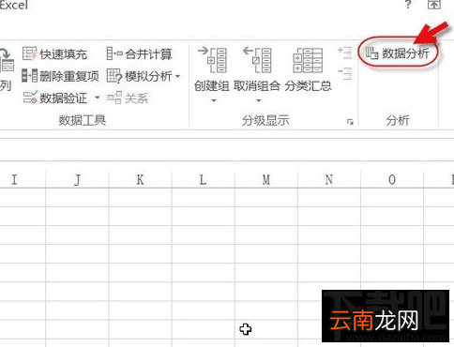This screenshot has height=347, width=454.
Task: Click the 数据分析 data analysis icon
Action: pyautogui.click(x=371, y=53)
